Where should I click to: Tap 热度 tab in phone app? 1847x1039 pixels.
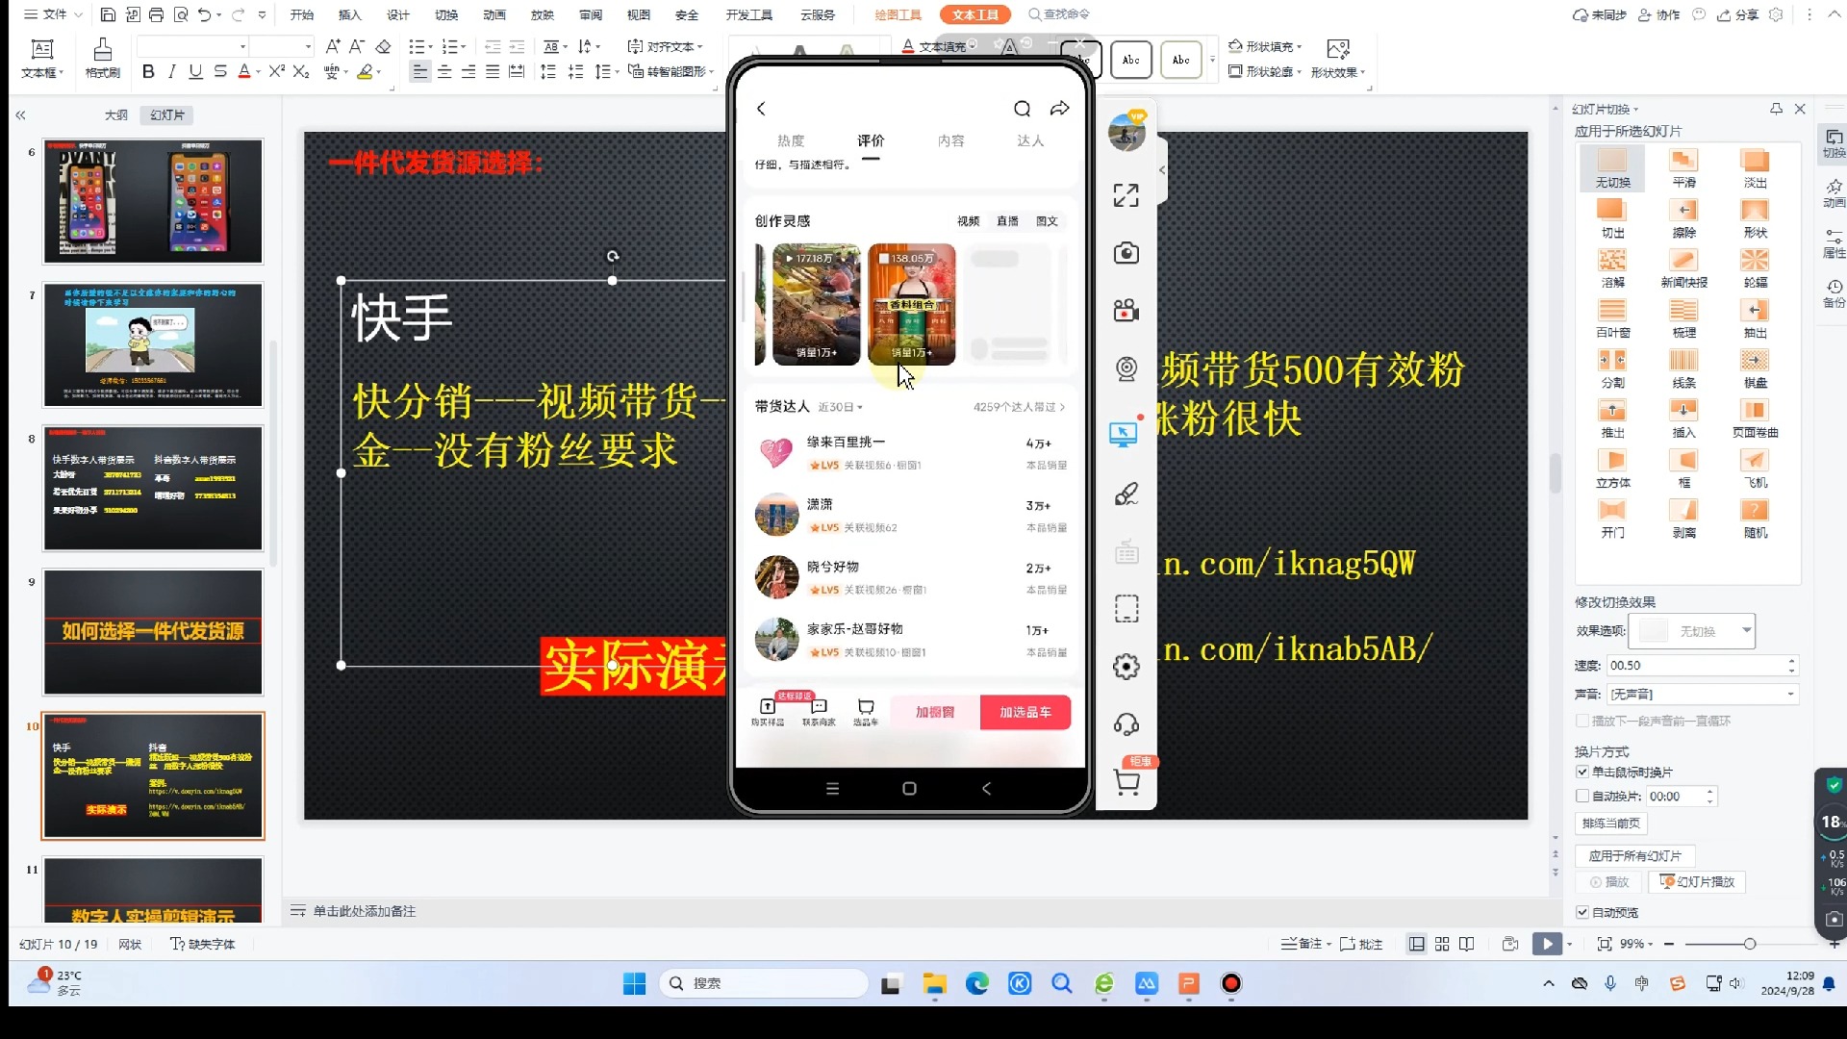(x=791, y=140)
